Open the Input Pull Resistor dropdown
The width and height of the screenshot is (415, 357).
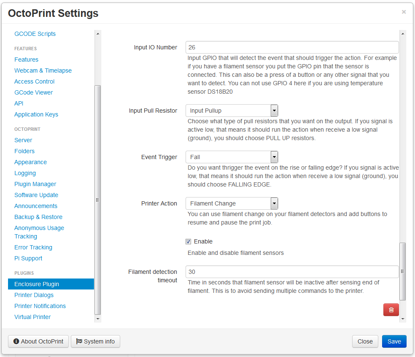(x=232, y=111)
